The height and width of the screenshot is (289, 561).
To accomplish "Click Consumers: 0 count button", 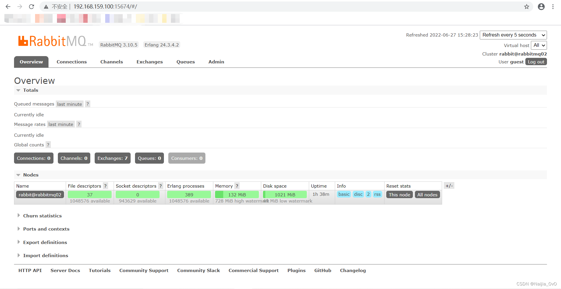I will click(x=187, y=158).
